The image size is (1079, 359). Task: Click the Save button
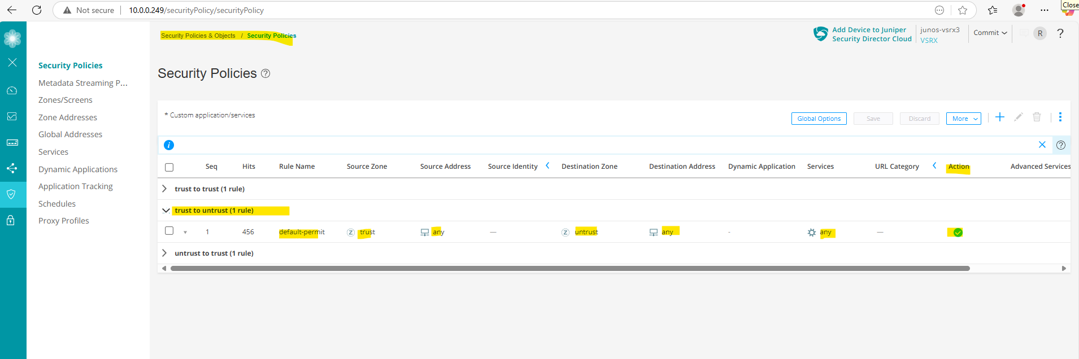(x=873, y=119)
